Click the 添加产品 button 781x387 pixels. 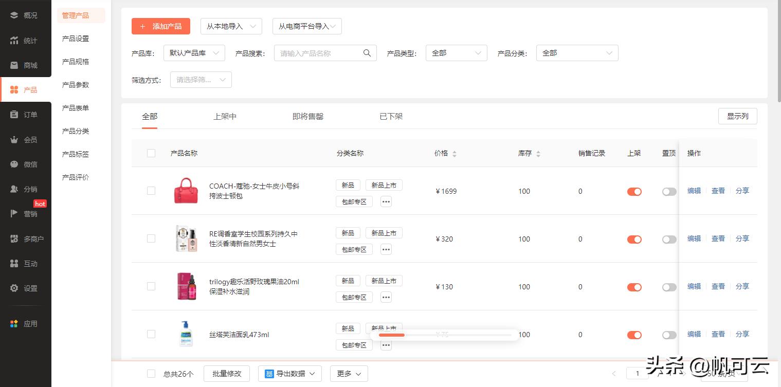[160, 26]
